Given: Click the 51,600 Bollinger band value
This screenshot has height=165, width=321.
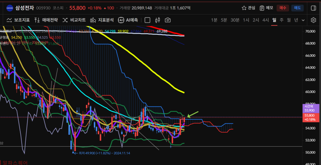Looking at the screenshot, I should [x=54, y=44].
